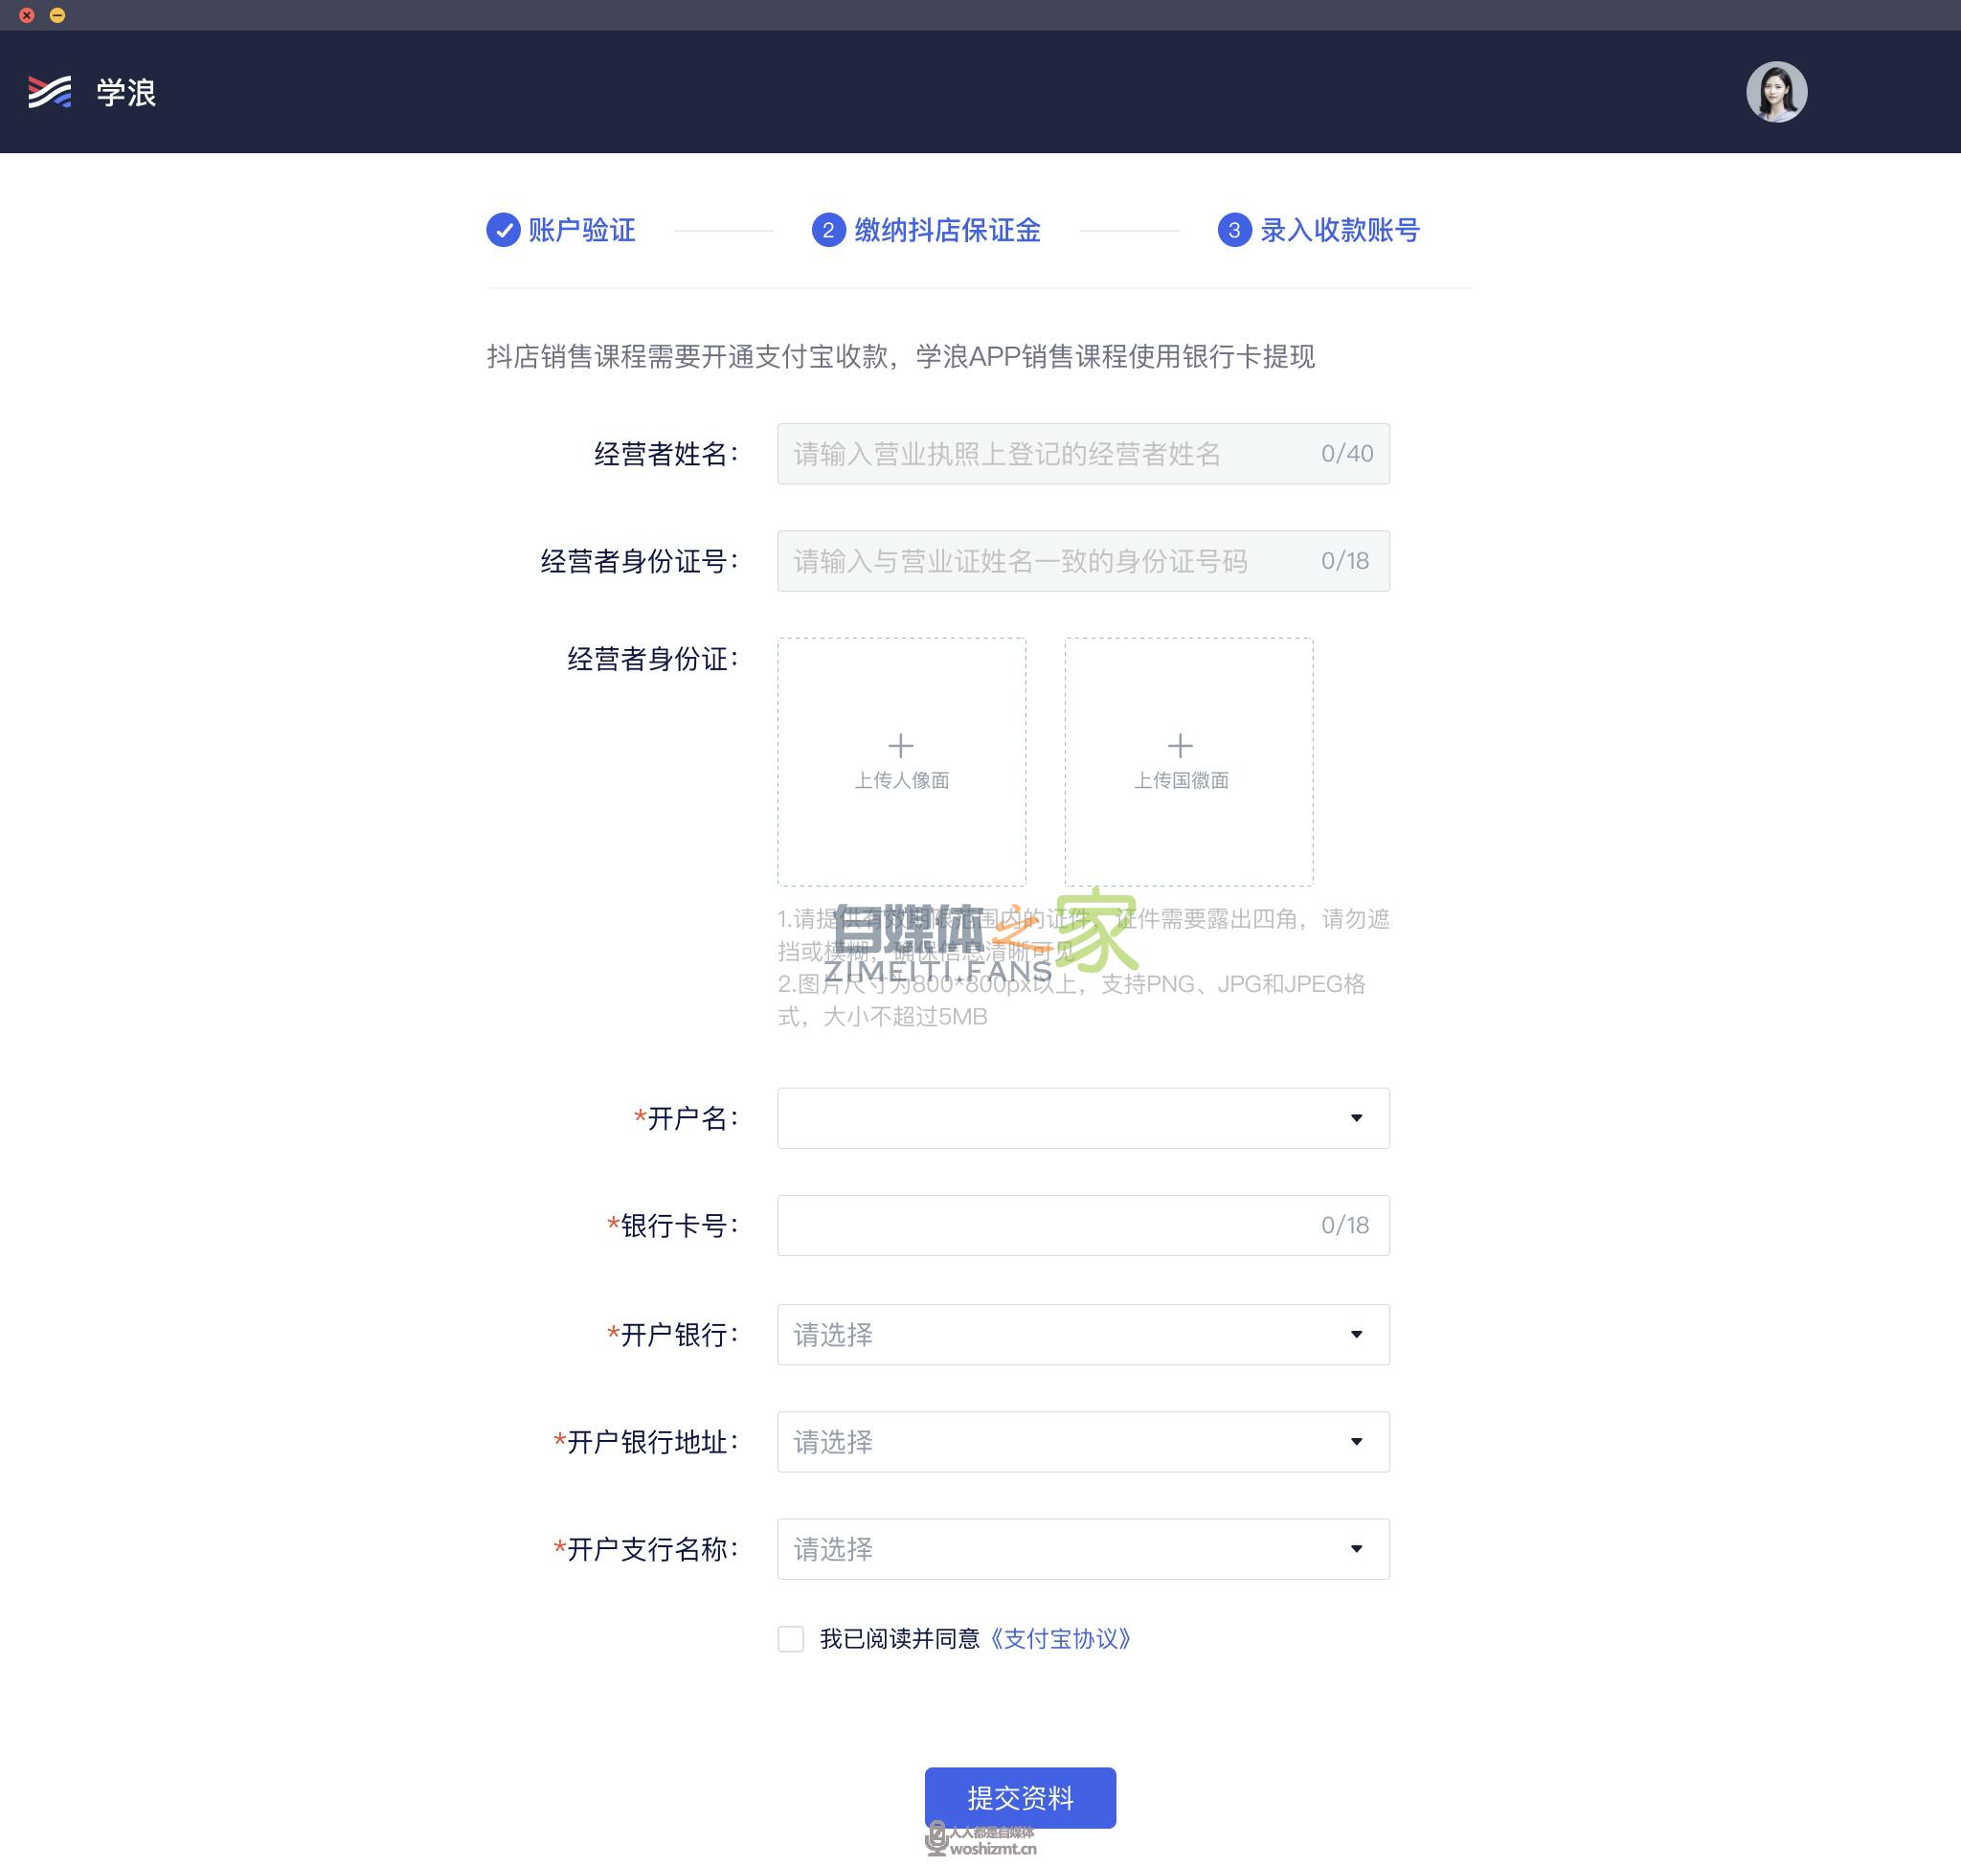Image resolution: width=1961 pixels, height=1867 pixels.
Task: Click the 学浪 wave logo icon
Action: 50,92
